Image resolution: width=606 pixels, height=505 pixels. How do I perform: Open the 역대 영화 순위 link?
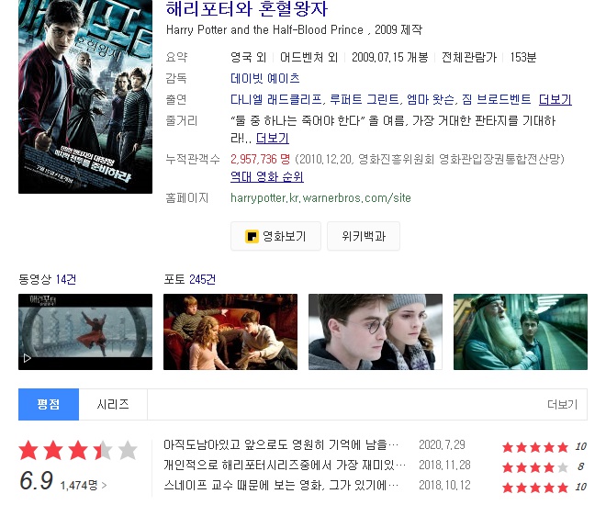pos(266,176)
